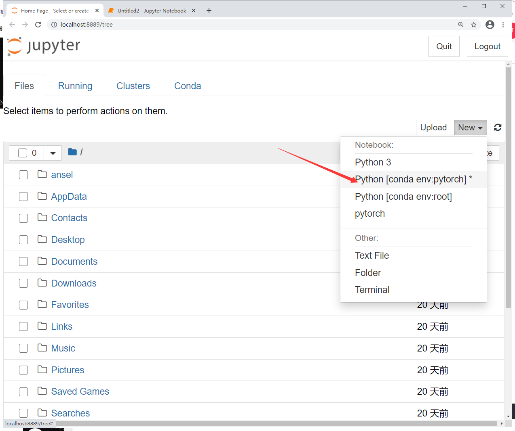Open the New dropdown menu
Image resolution: width=515 pixels, height=431 pixels.
click(x=470, y=128)
